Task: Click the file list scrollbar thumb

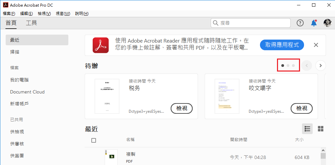Action: coord(323,156)
